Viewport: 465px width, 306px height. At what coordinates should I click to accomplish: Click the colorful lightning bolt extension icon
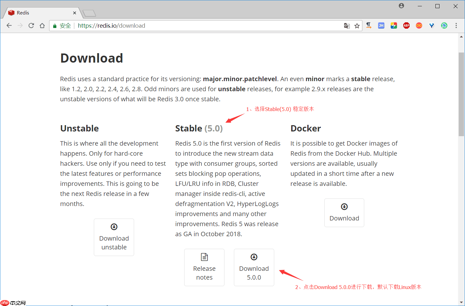coord(394,25)
